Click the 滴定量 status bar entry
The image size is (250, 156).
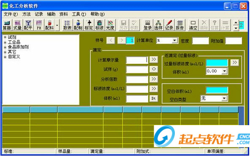pyautogui.click(x=111, y=151)
